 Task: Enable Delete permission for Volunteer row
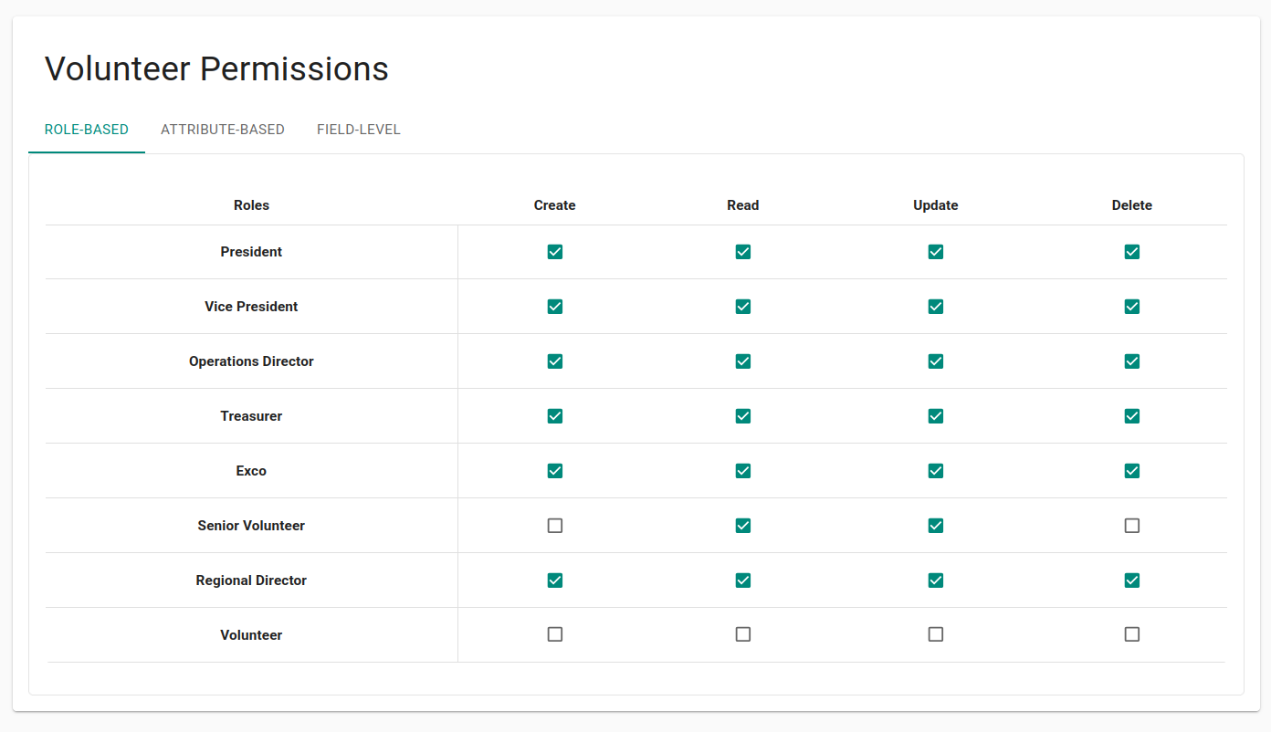(1132, 634)
